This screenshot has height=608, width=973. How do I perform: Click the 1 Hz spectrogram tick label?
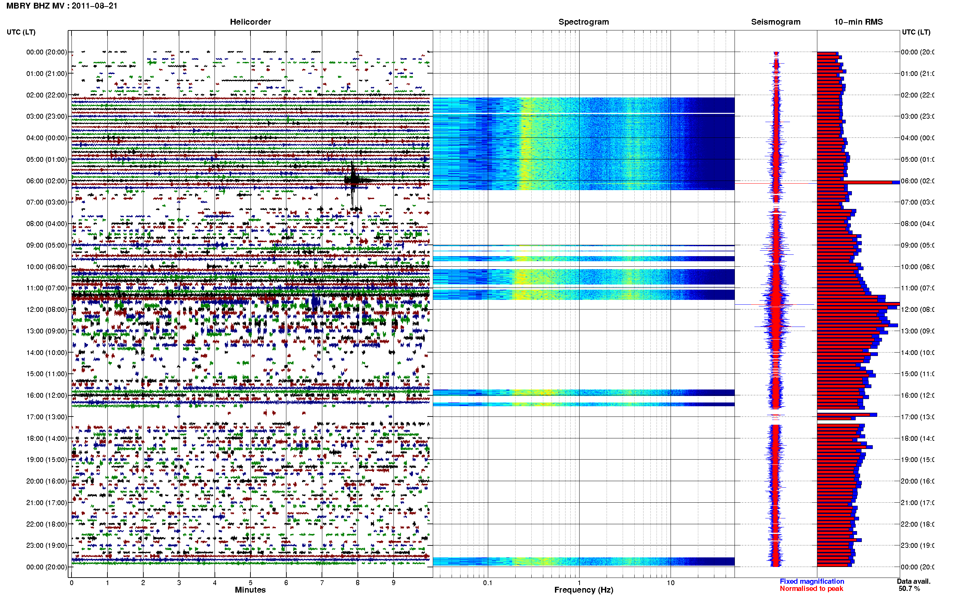579,583
